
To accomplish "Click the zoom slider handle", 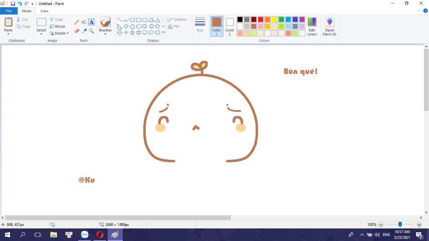I will tap(400, 224).
